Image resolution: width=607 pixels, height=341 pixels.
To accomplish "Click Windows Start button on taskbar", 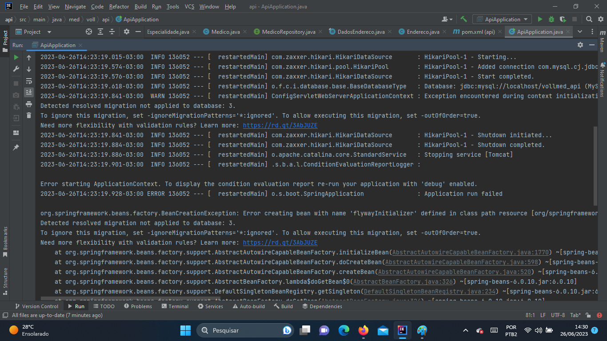I will pos(185,330).
